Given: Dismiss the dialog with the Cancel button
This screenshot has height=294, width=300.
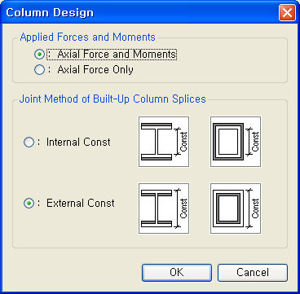Looking at the screenshot, I should pos(253,272).
